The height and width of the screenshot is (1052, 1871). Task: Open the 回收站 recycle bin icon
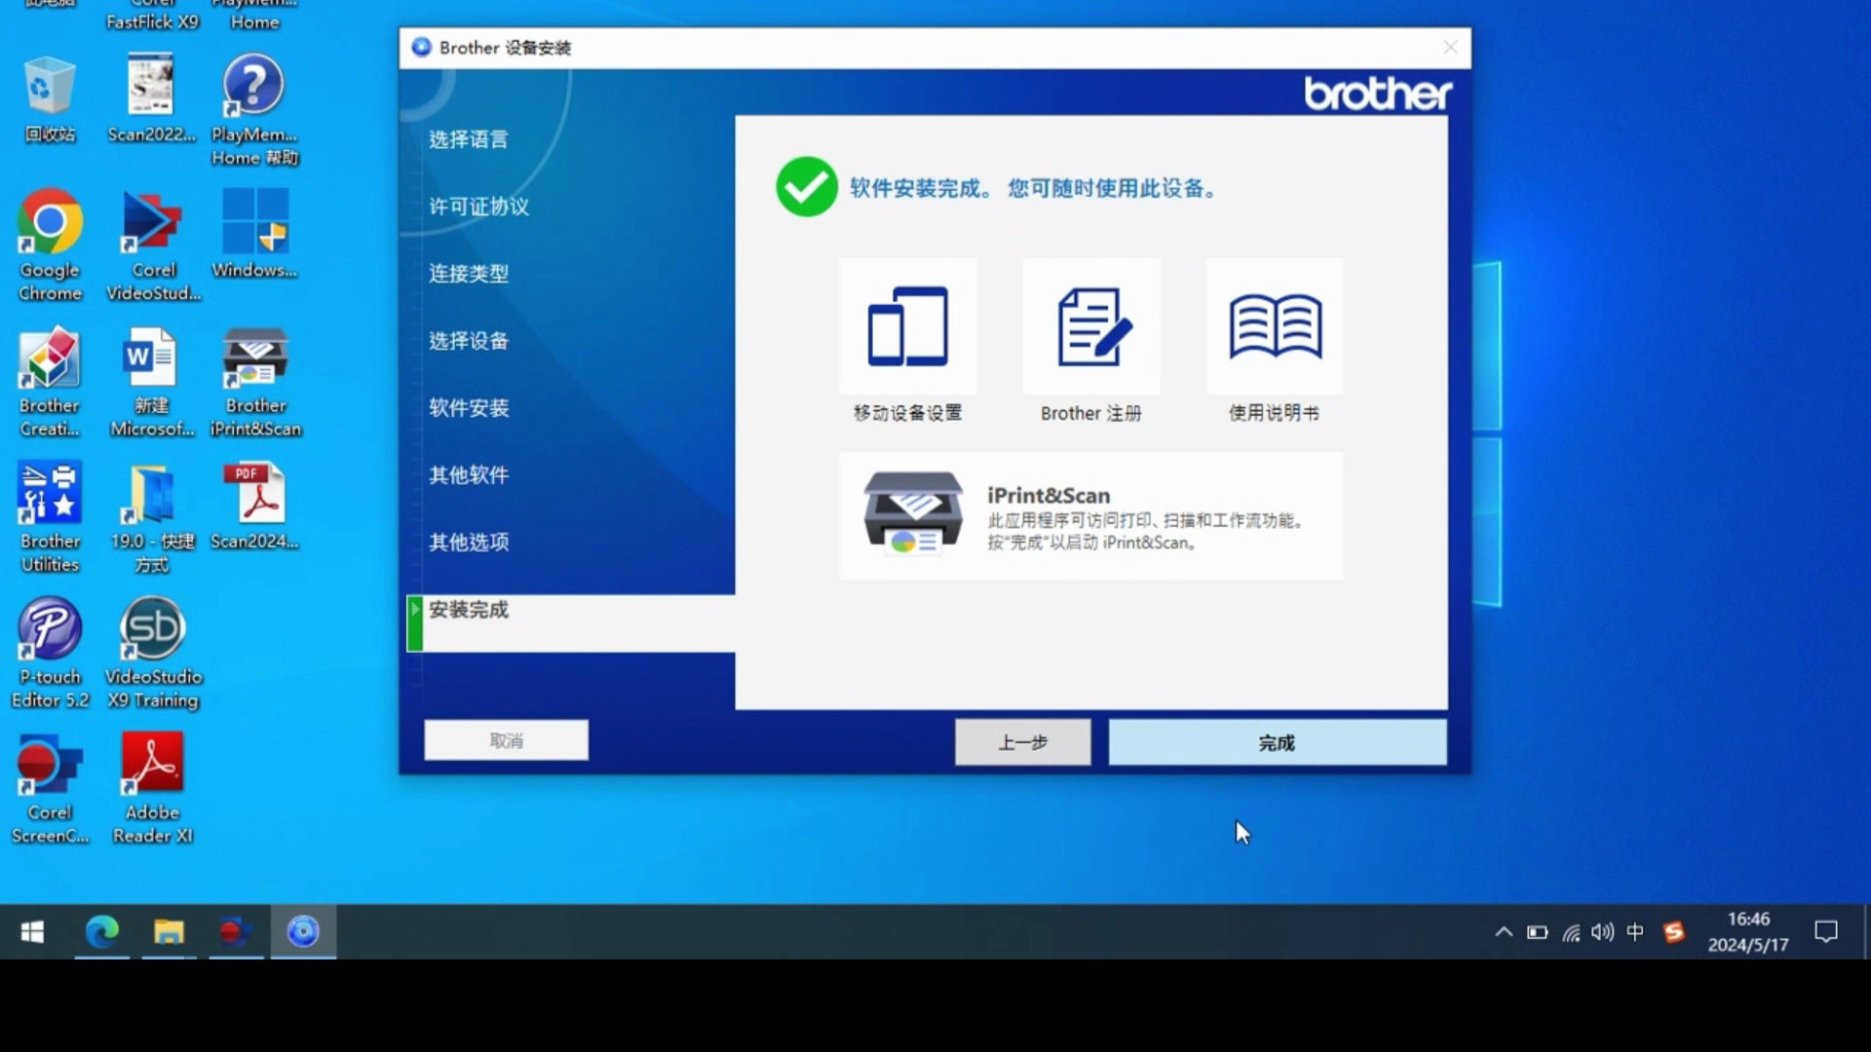[x=50, y=100]
